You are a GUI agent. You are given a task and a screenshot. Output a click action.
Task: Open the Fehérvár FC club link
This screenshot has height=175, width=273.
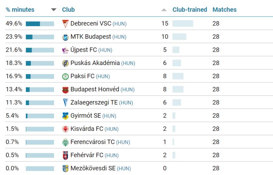87,155
